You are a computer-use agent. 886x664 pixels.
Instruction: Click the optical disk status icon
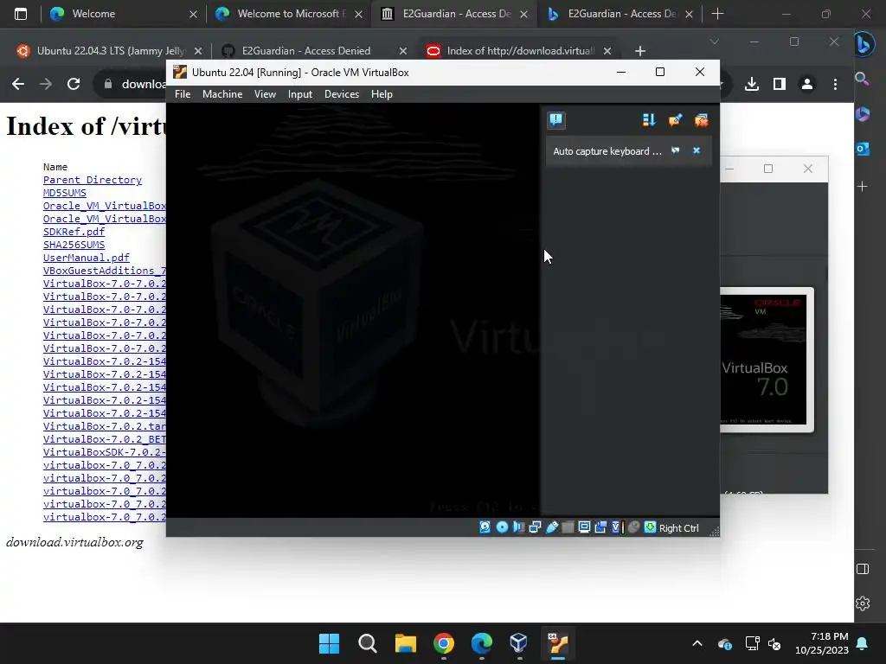(502, 527)
